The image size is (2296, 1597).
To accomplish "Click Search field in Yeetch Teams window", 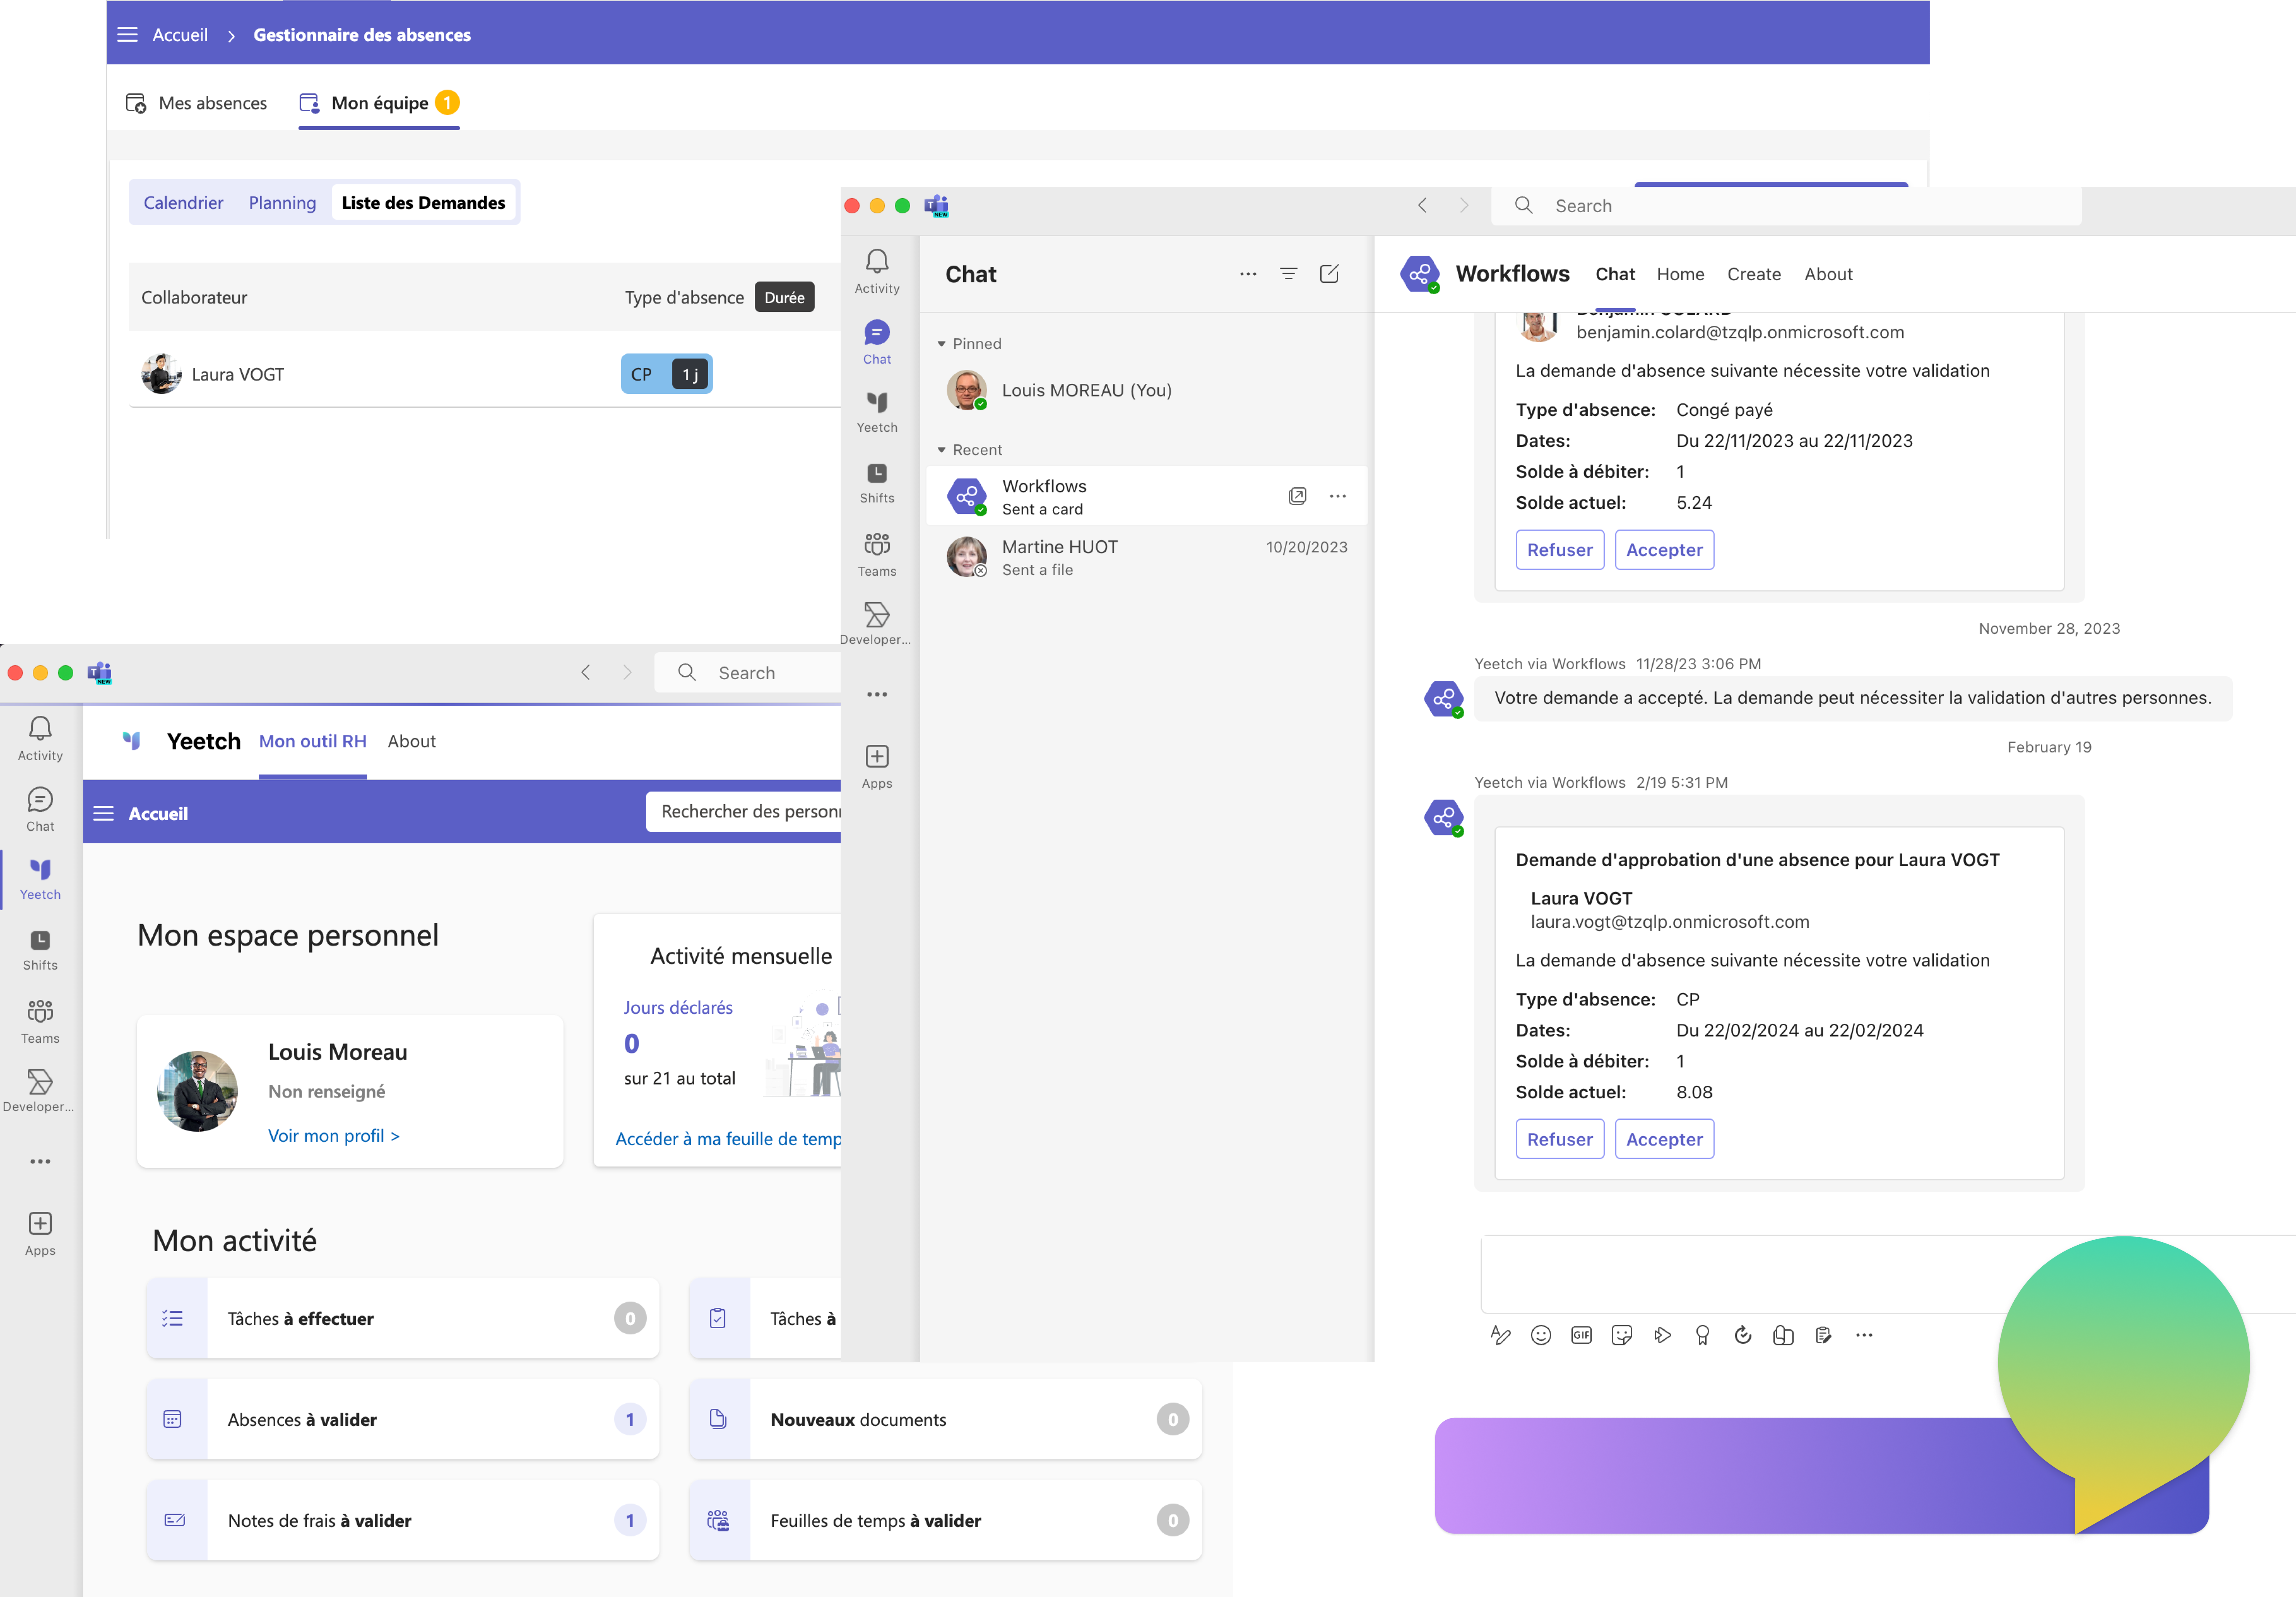I will [748, 672].
